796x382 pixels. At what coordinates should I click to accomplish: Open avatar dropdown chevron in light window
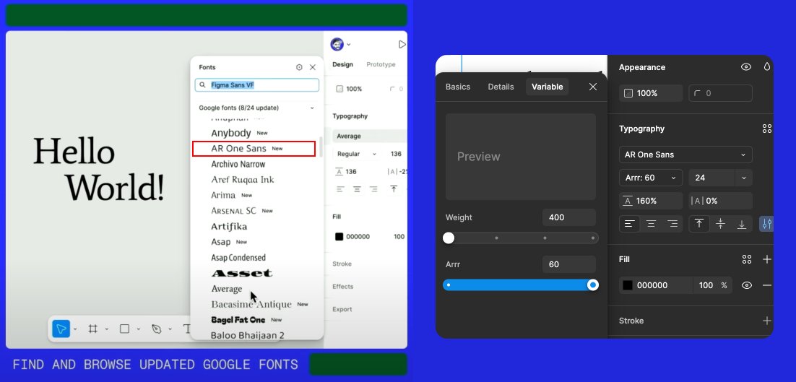[349, 45]
